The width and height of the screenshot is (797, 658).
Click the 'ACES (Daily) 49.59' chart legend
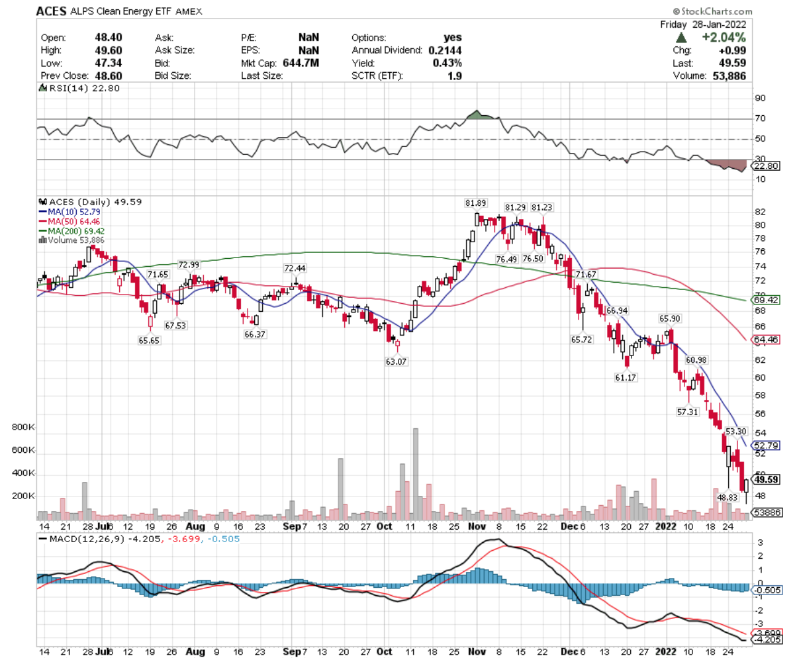pyautogui.click(x=91, y=202)
